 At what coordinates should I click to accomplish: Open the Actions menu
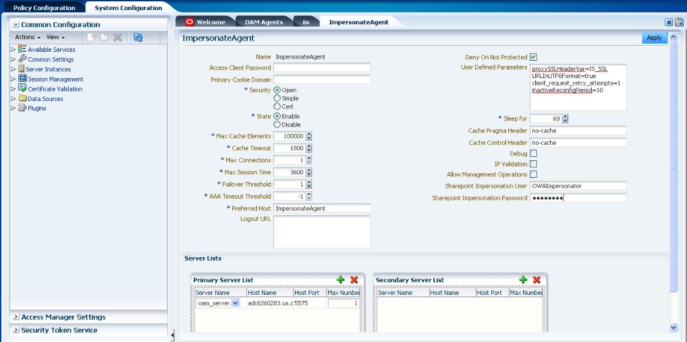pos(28,37)
